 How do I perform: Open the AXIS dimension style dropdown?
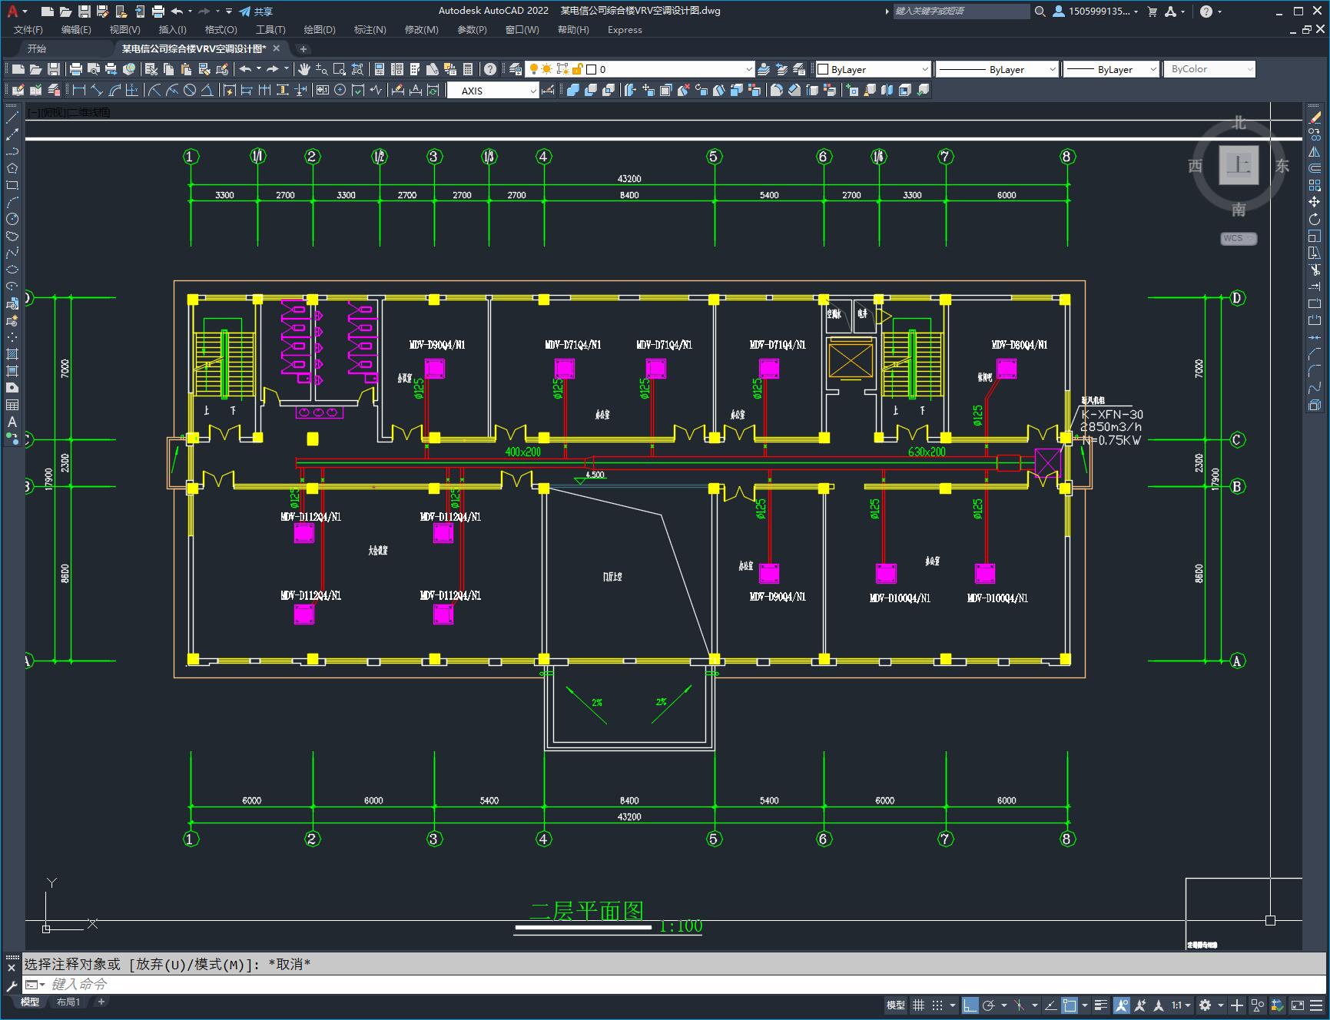(493, 91)
